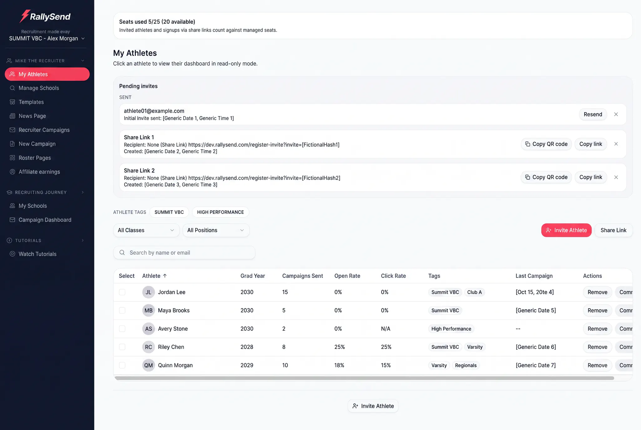
Task: Click the Mike the Recruiter section icon
Action: click(x=9, y=61)
